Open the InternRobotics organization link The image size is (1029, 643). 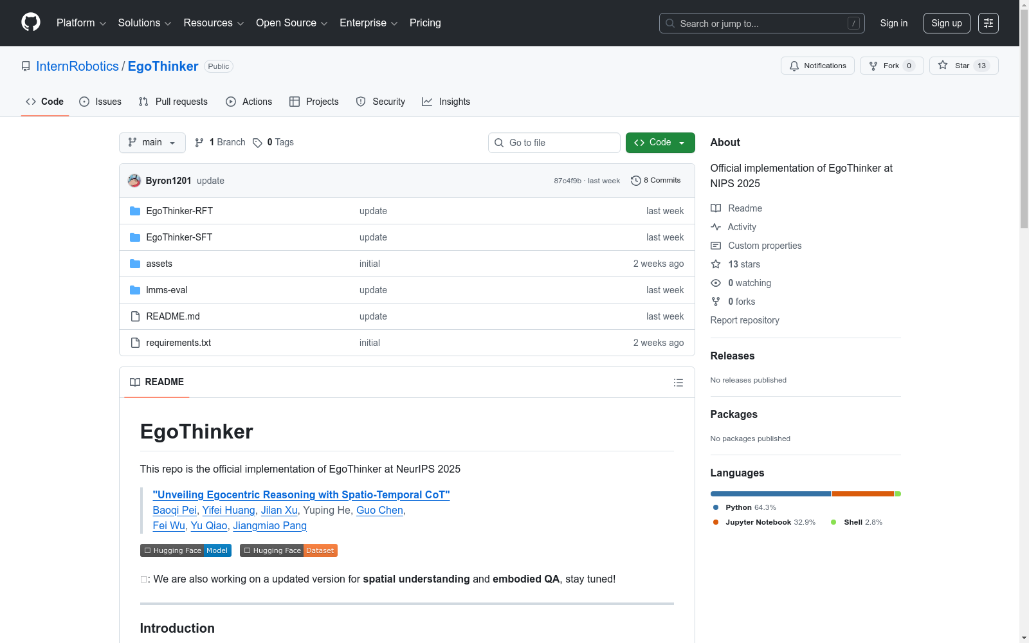click(x=77, y=66)
